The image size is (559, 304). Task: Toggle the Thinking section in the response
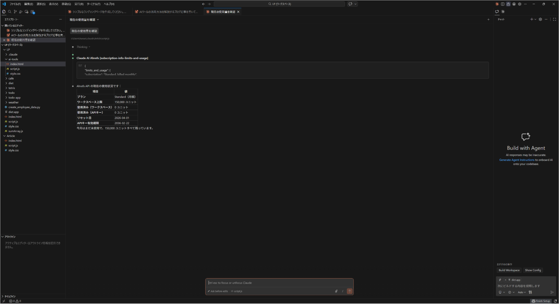point(83,47)
